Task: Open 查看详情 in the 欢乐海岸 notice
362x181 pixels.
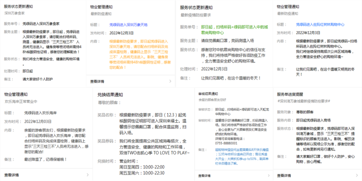Action: 11,175
